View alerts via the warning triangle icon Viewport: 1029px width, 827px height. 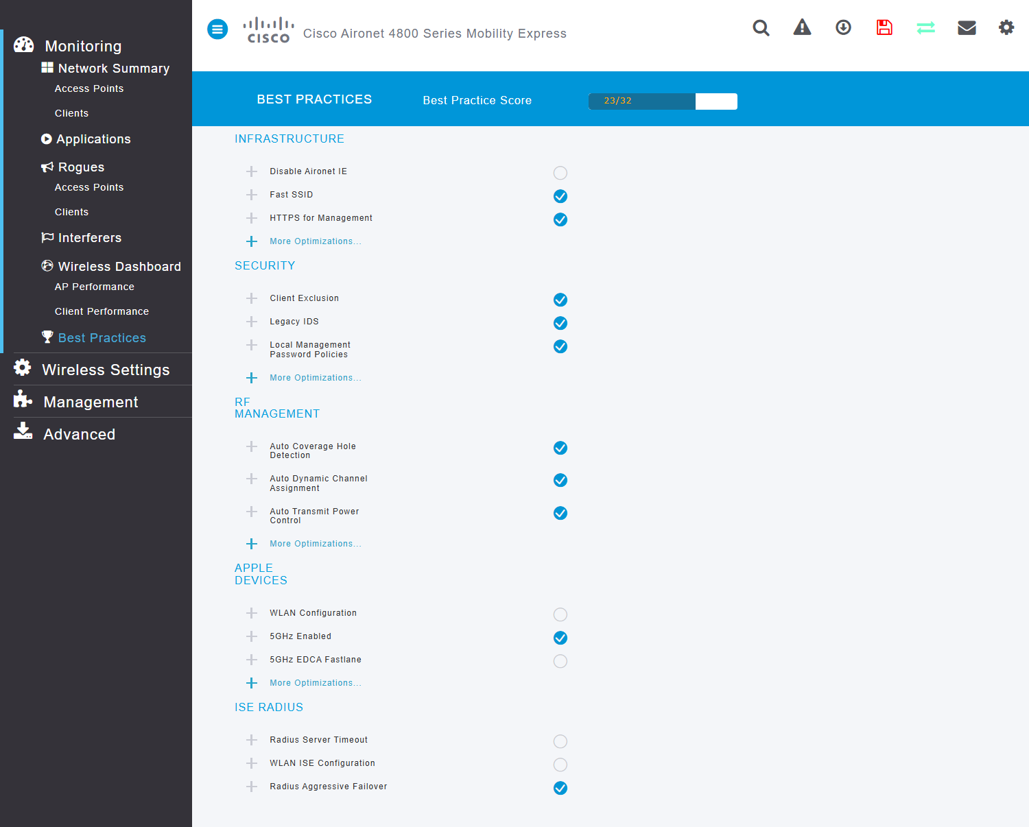802,27
